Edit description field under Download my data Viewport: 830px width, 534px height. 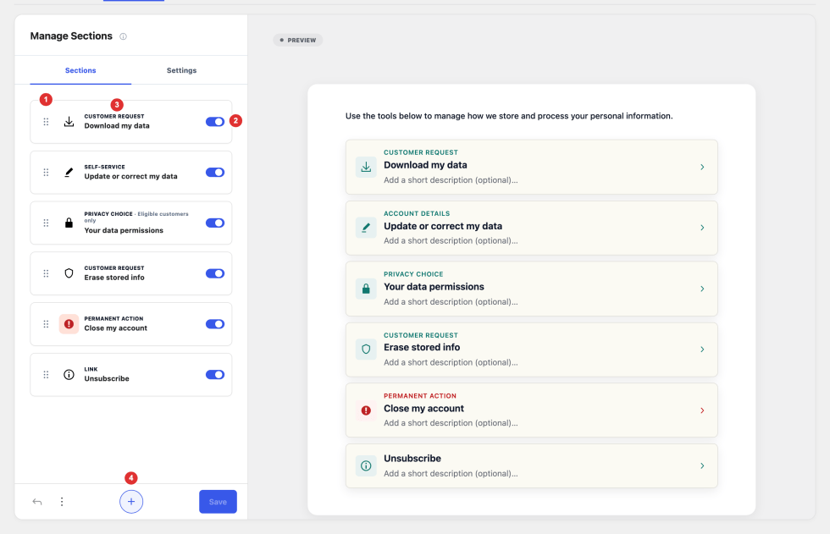tap(451, 179)
